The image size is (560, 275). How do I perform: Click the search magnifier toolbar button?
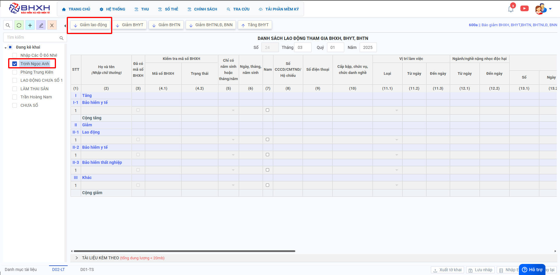pos(8,25)
